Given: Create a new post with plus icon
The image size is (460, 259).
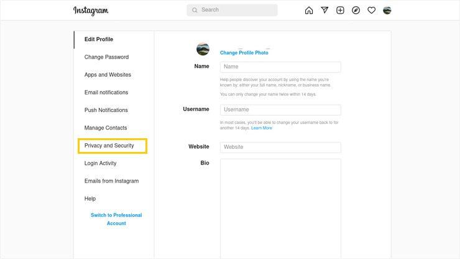Looking at the screenshot, I should tap(340, 11).
